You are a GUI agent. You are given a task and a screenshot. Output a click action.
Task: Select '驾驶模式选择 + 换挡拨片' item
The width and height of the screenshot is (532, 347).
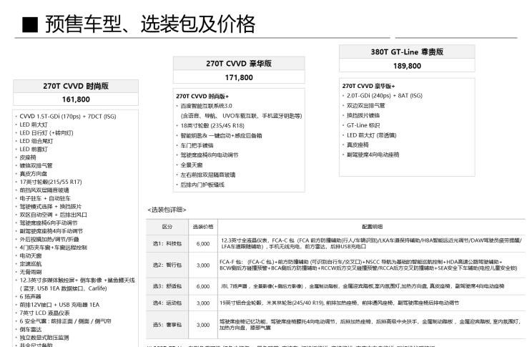[51, 207]
